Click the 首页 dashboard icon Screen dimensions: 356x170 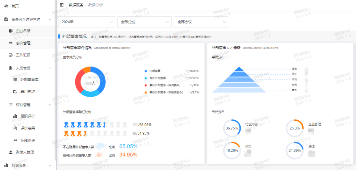(6, 6)
